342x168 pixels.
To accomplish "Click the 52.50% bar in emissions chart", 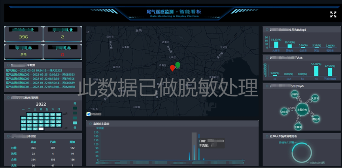I will [316, 70].
